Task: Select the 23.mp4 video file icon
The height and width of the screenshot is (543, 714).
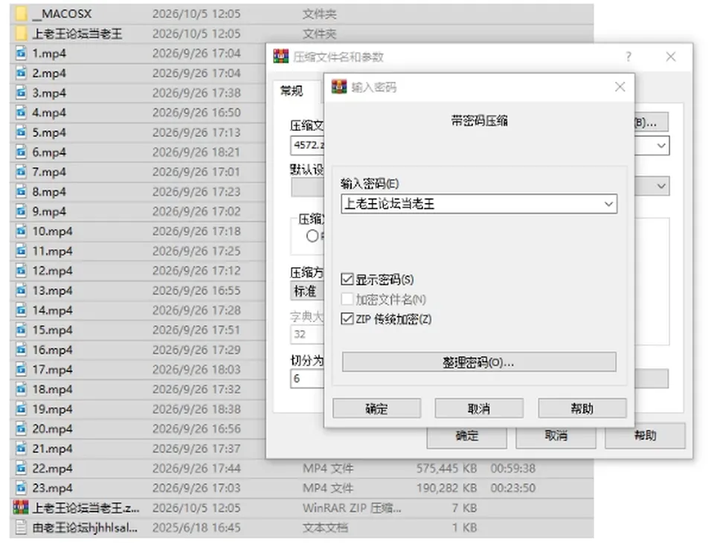Action: pyautogui.click(x=21, y=488)
